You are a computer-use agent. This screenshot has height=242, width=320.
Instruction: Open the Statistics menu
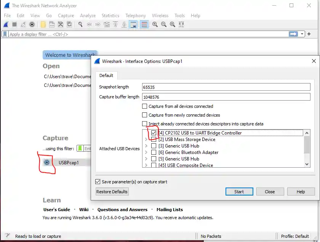pos(110,16)
